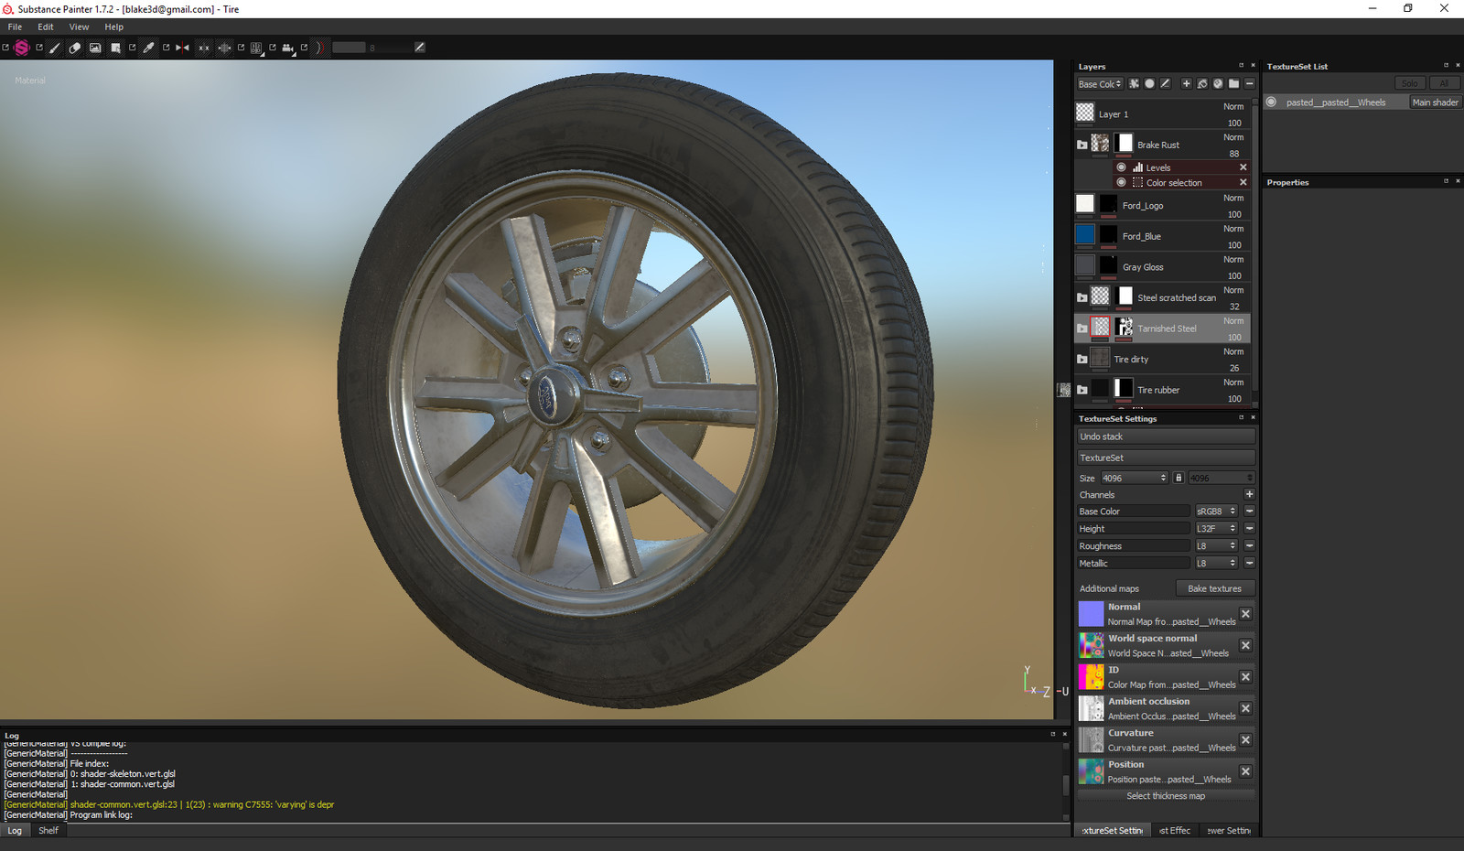Open the Roughness L8 format dropdown
This screenshot has height=851, width=1464.
[x=1216, y=546]
